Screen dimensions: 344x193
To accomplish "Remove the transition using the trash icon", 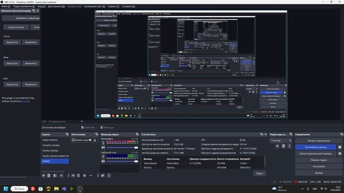I will point(283,146).
